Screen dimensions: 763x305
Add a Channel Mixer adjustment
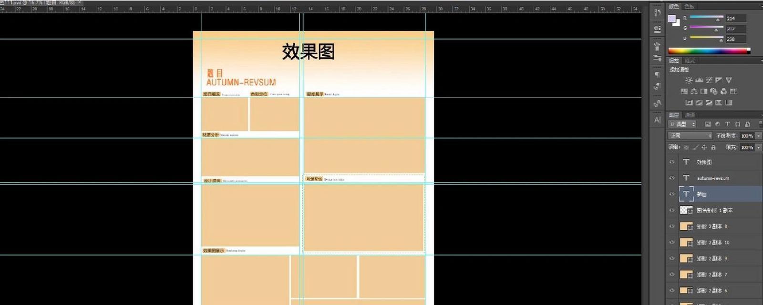pos(723,91)
